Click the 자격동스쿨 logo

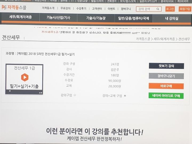(x=14, y=7)
